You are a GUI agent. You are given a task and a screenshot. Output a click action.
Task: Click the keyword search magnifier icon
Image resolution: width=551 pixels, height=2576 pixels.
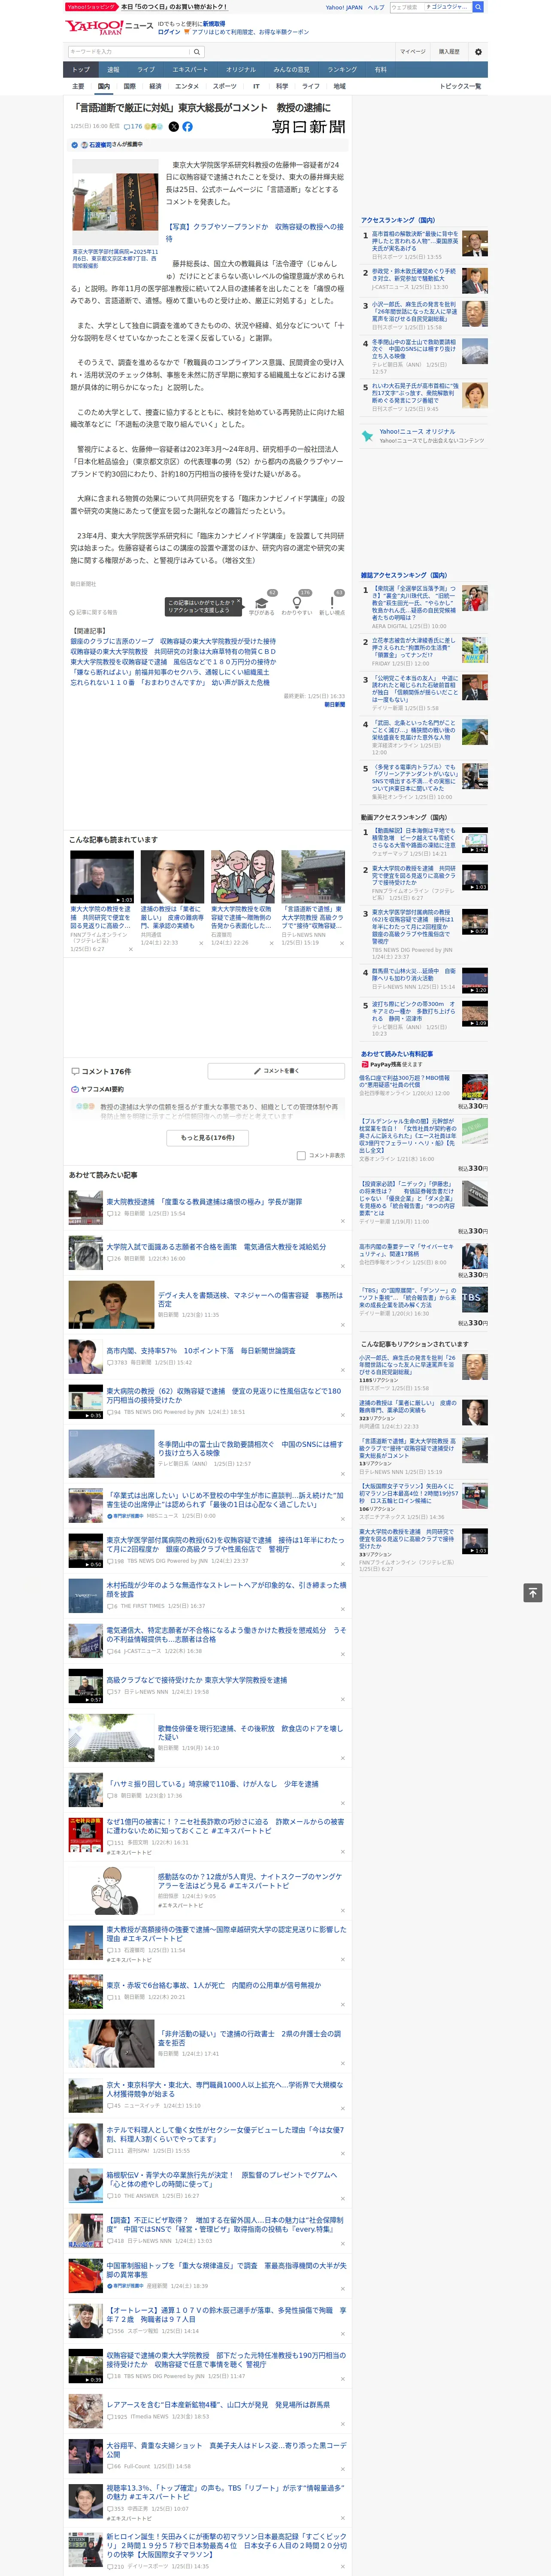197,52
